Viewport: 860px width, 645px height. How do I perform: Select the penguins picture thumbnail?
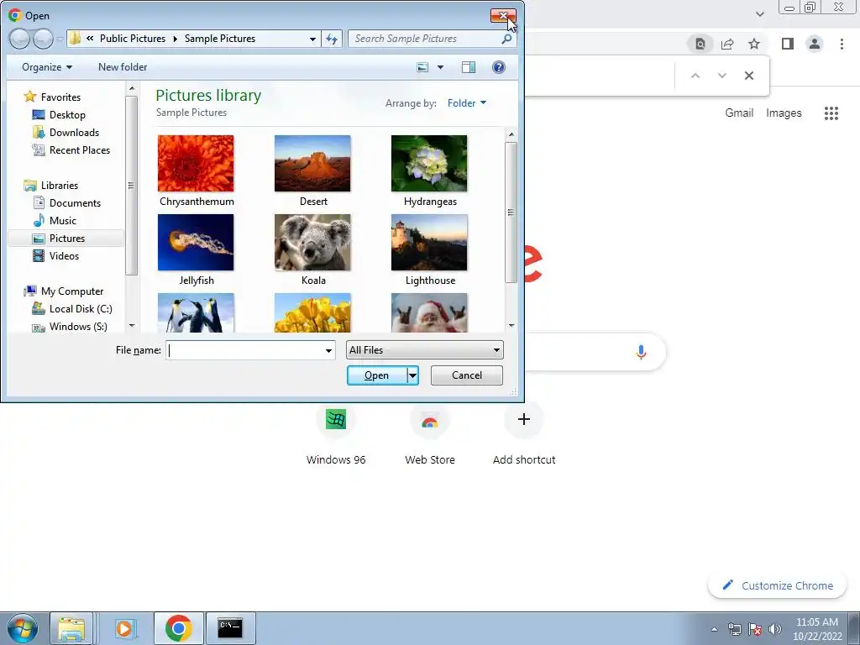tap(196, 312)
